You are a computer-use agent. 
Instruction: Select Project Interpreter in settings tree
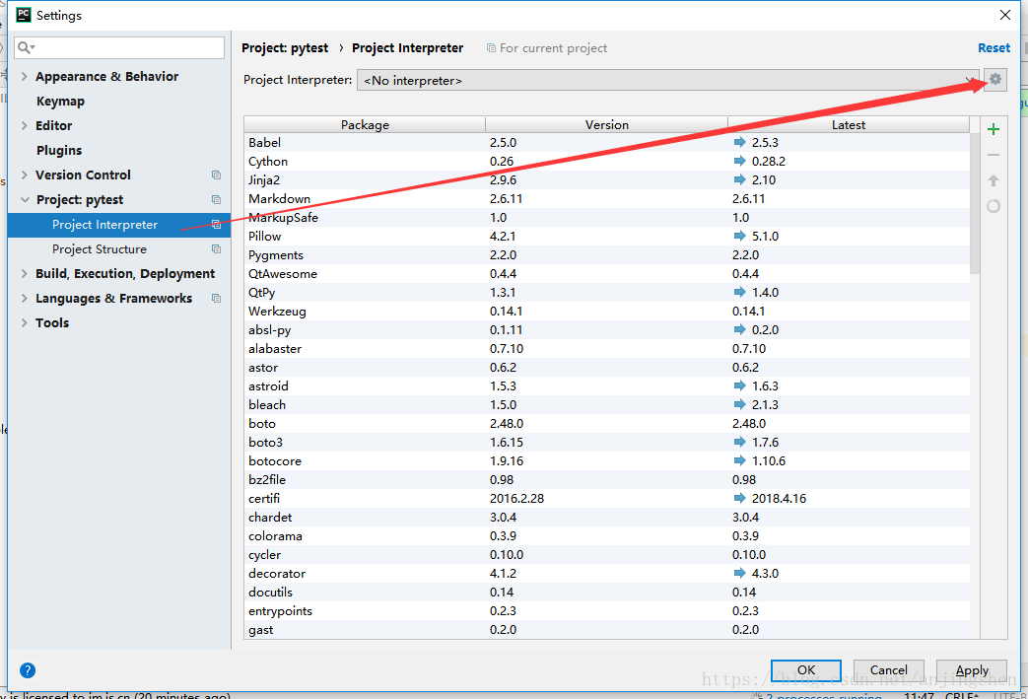(x=104, y=225)
